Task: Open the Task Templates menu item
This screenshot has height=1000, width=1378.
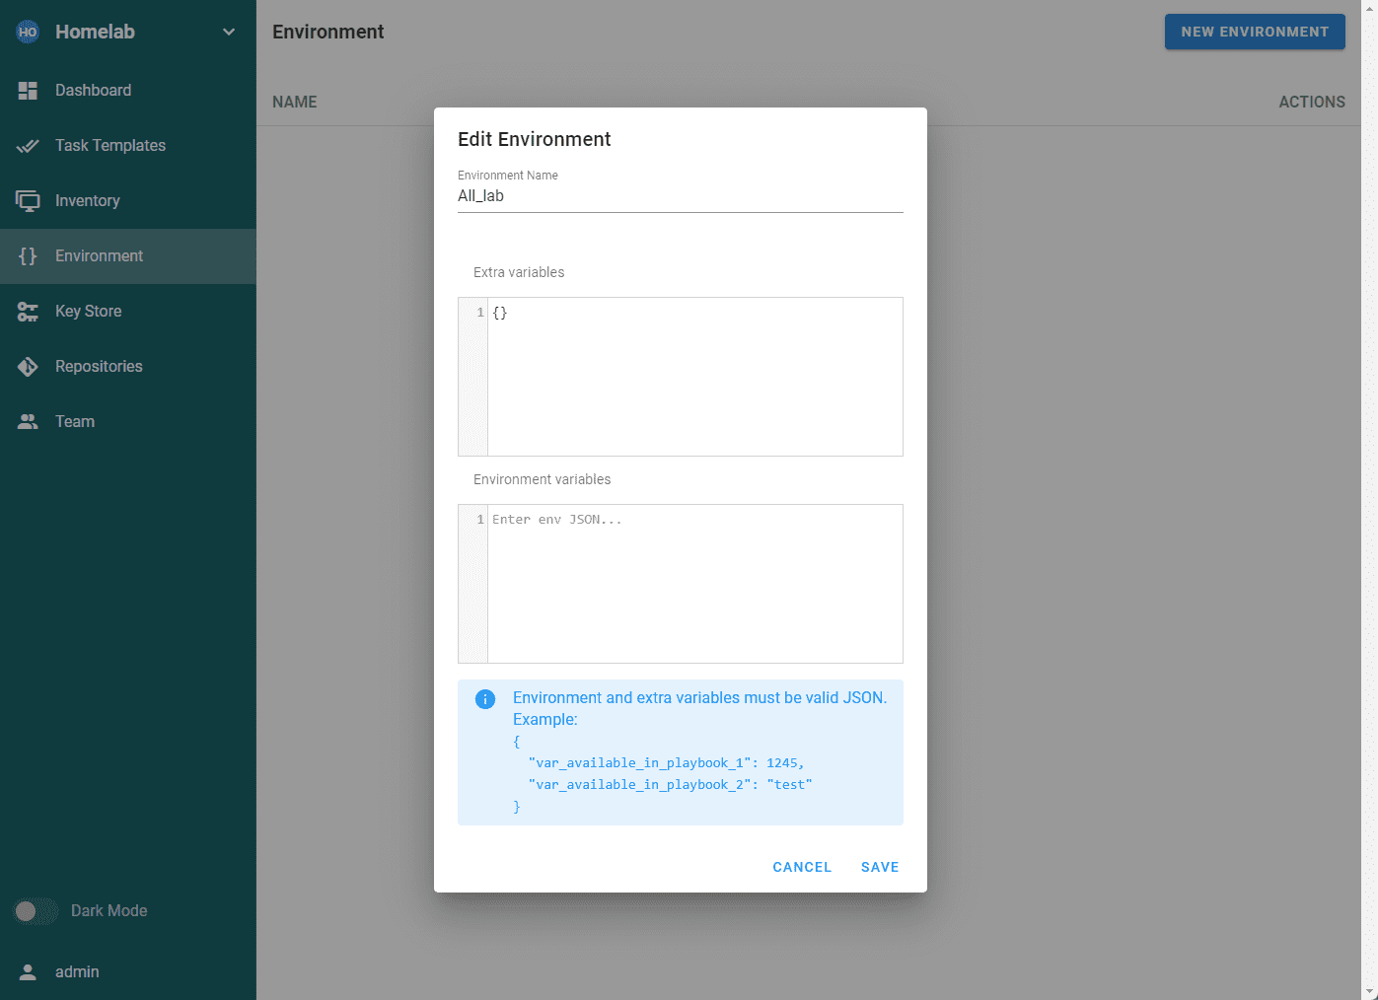Action: pos(110,146)
